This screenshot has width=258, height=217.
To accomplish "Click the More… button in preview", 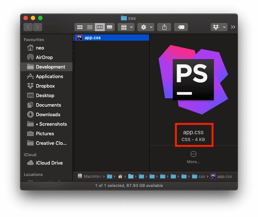I will 193,157.
